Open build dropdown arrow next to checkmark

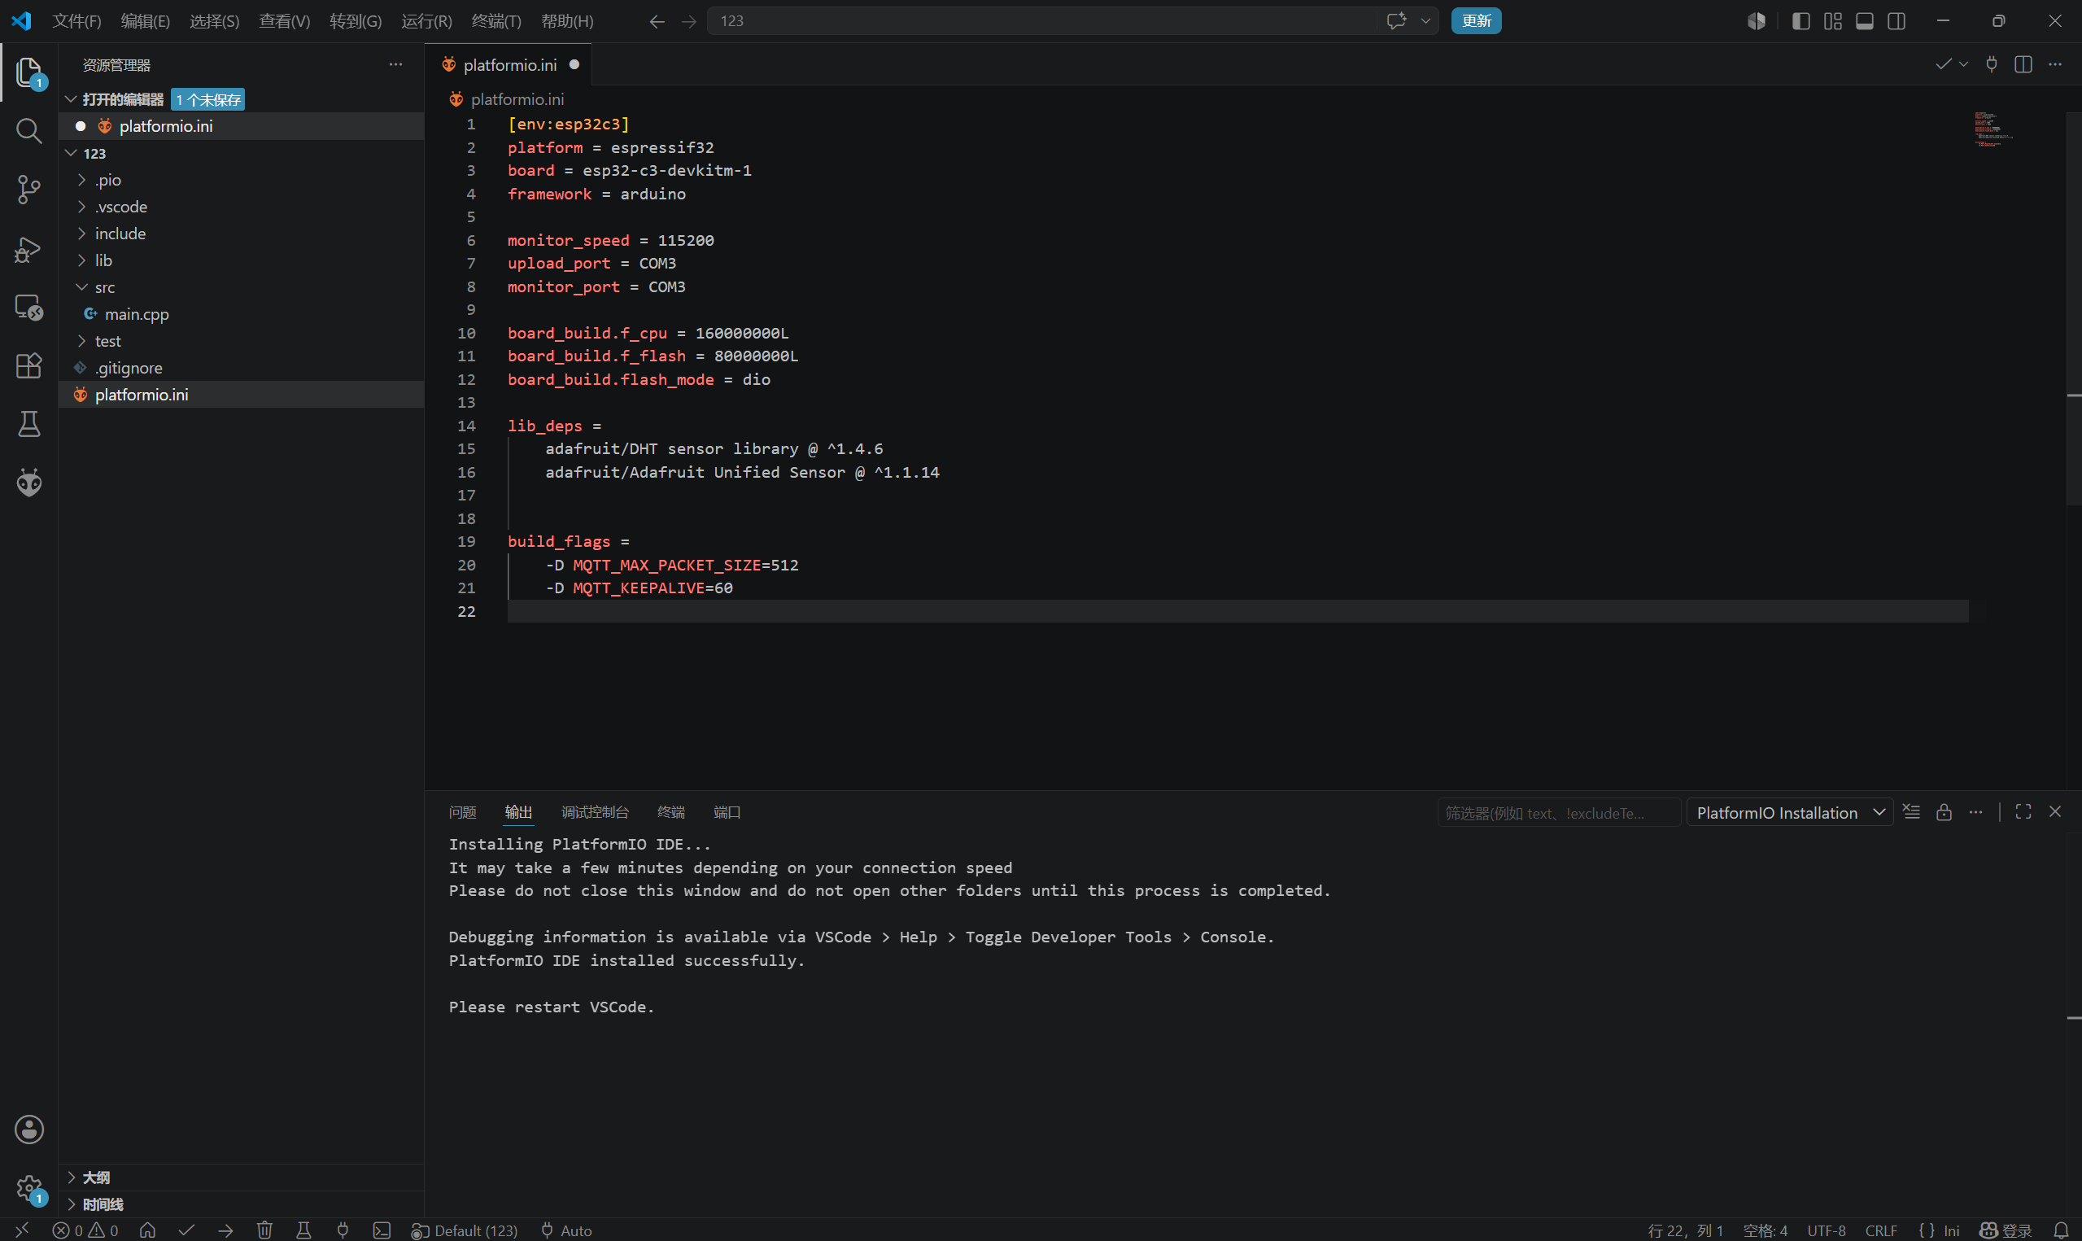[1963, 64]
